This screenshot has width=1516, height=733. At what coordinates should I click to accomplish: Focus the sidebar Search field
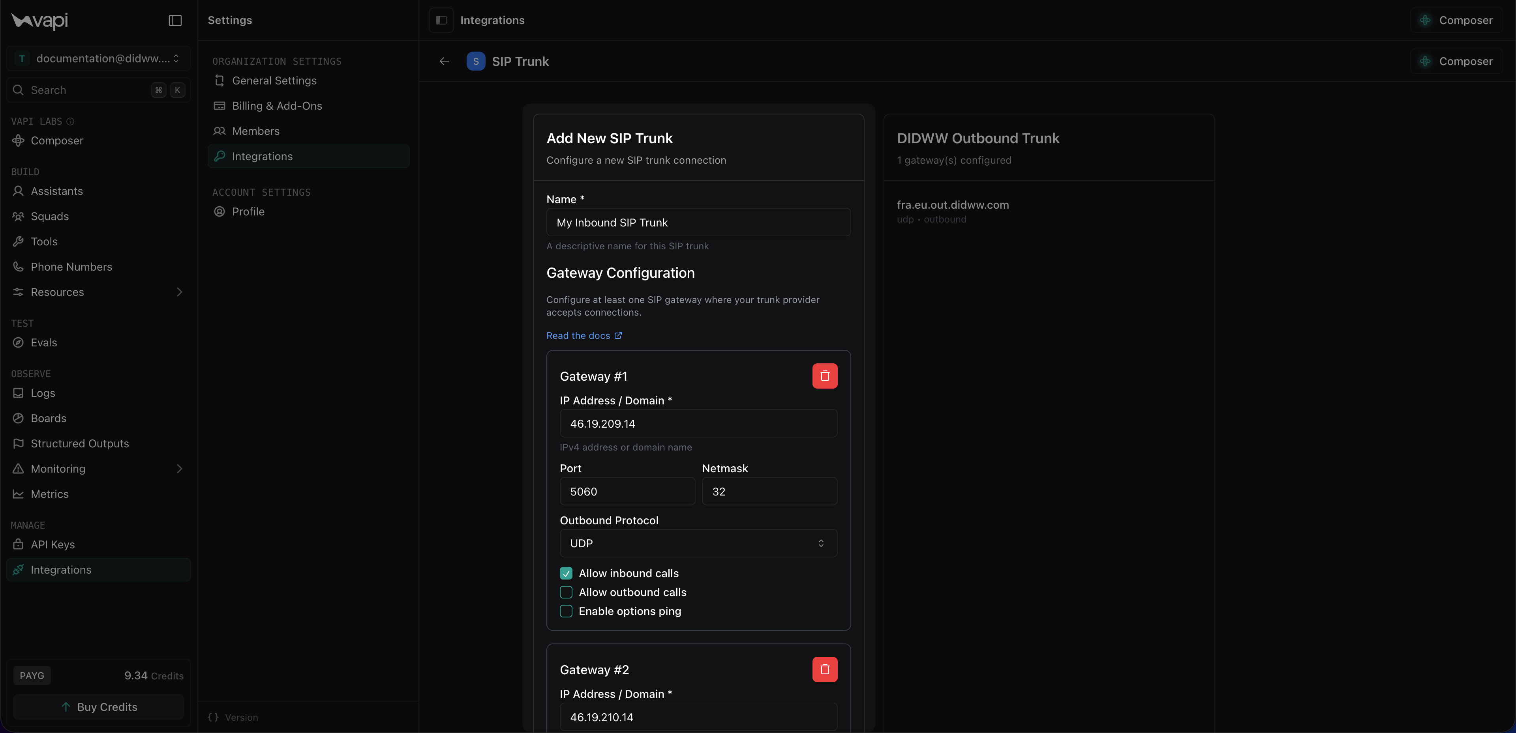(98, 90)
